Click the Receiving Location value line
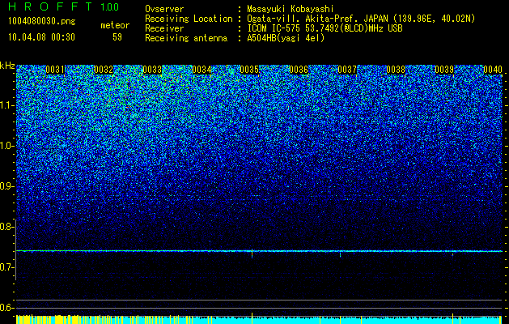The width and height of the screenshot is (509, 324). [x=361, y=19]
